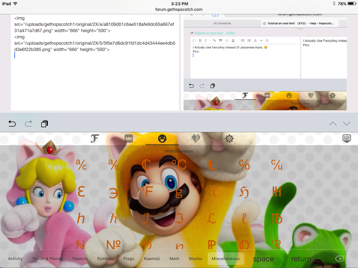Insert the script small g symbol
358x268 pixels.
pyautogui.click(x=179, y=193)
